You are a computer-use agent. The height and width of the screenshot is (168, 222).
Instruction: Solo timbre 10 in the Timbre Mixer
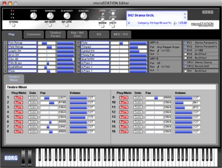(x=138, y=102)
